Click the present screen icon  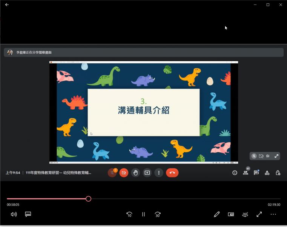point(147,173)
